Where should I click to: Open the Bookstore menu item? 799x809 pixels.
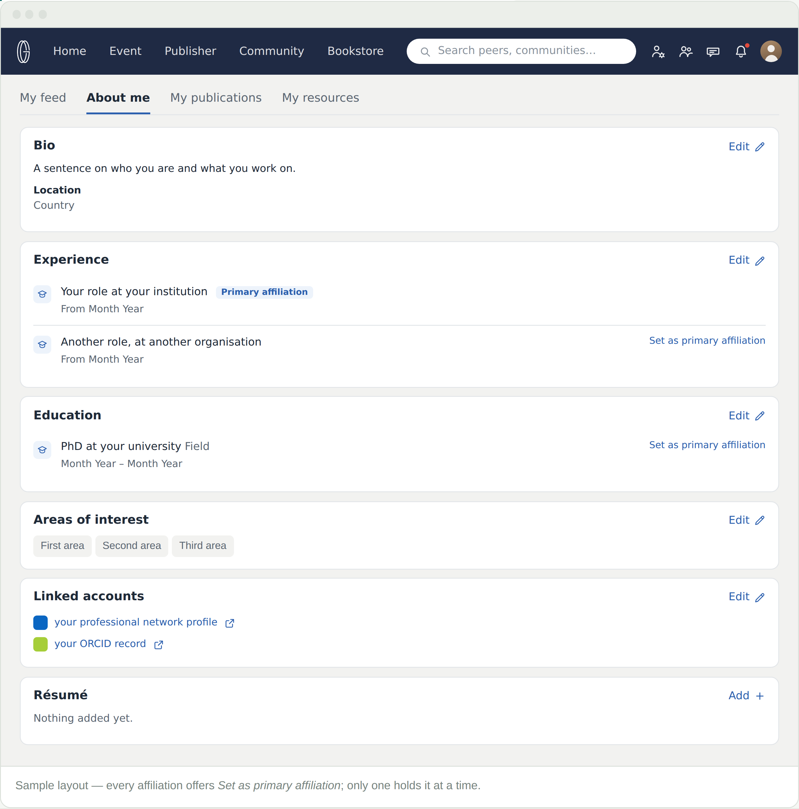[x=355, y=51]
